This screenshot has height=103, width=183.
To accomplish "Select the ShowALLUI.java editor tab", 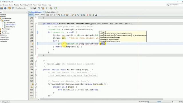I will 36,12.
